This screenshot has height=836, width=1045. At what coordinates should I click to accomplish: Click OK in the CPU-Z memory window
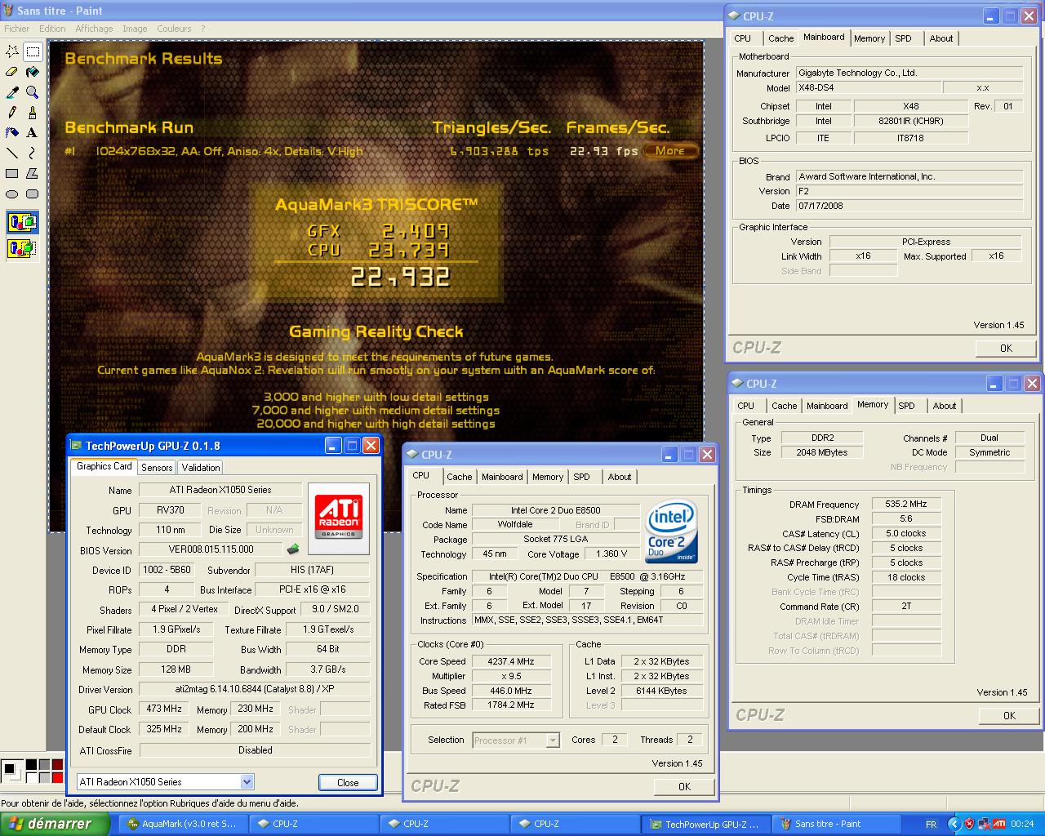(1009, 715)
